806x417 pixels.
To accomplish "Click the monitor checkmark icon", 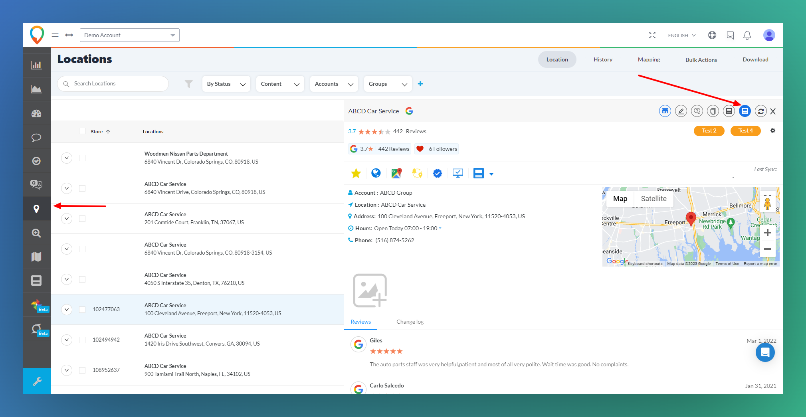I will coord(458,173).
